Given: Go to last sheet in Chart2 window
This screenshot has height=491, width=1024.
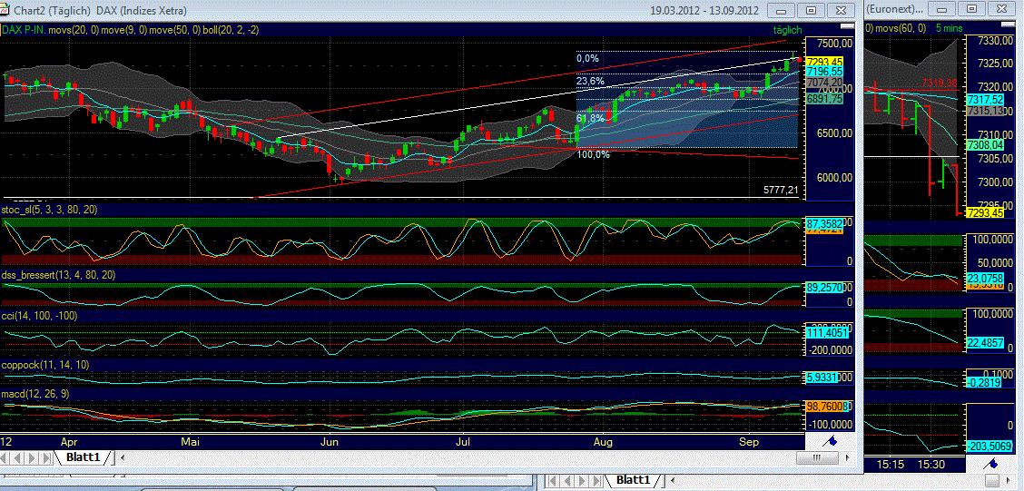Looking at the screenshot, I should [45, 457].
